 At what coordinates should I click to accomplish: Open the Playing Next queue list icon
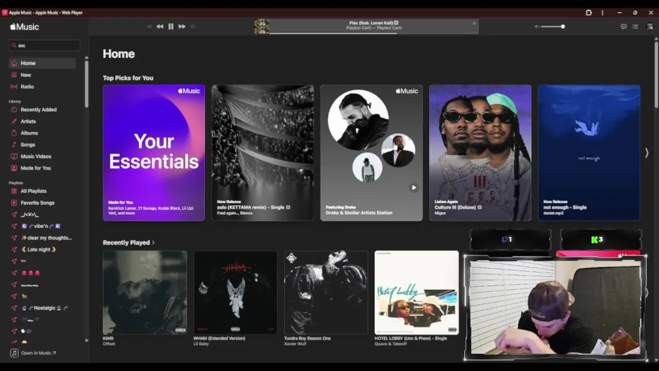[x=635, y=26]
